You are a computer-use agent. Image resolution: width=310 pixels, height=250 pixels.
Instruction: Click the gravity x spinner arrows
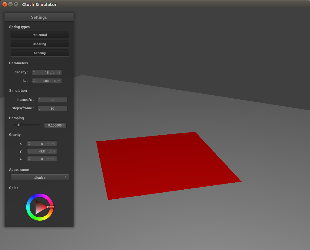coord(29,144)
